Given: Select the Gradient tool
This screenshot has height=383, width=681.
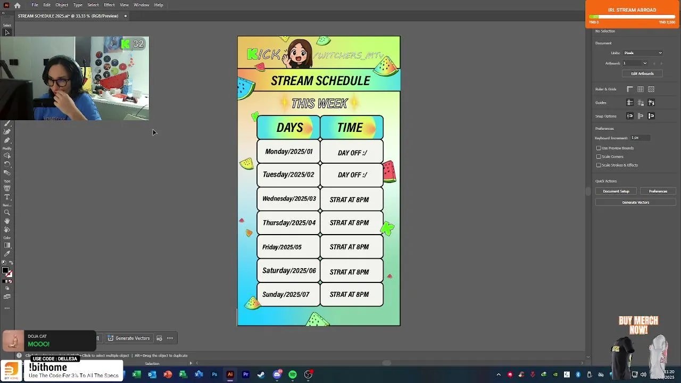Looking at the screenshot, I should click(7, 245).
